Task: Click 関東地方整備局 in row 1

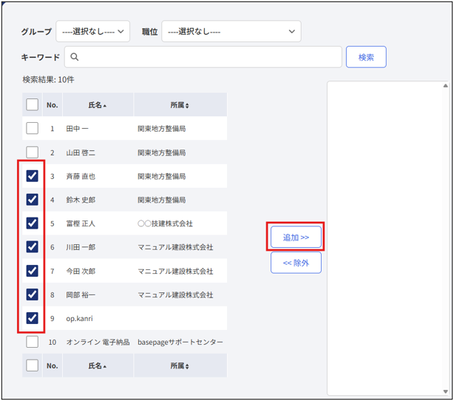Action: coord(162,128)
